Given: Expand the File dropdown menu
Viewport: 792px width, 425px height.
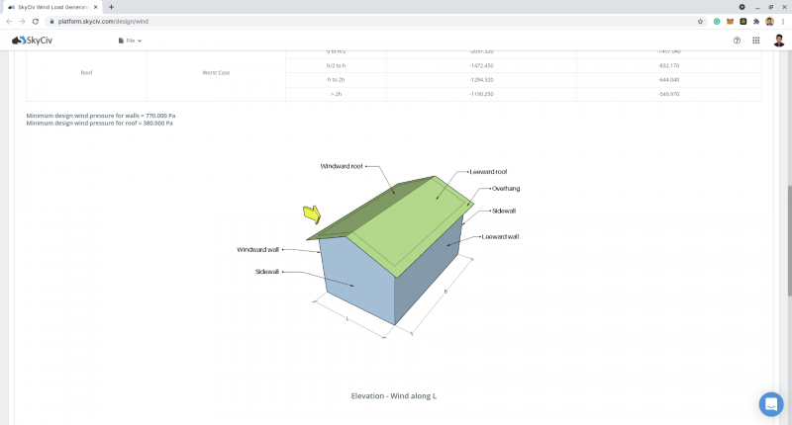Looking at the screenshot, I should pos(130,41).
